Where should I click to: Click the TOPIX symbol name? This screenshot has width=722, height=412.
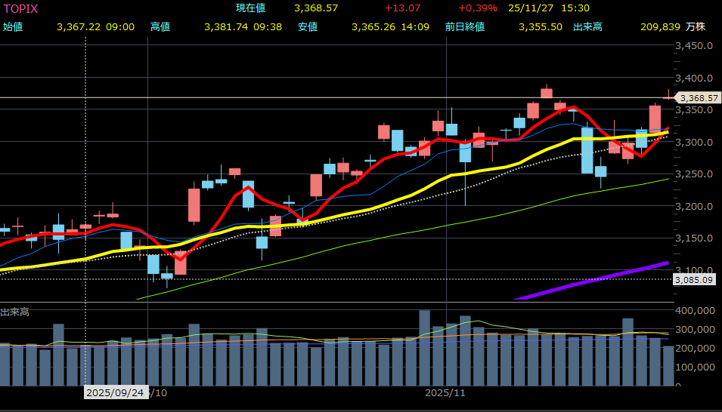(21, 8)
